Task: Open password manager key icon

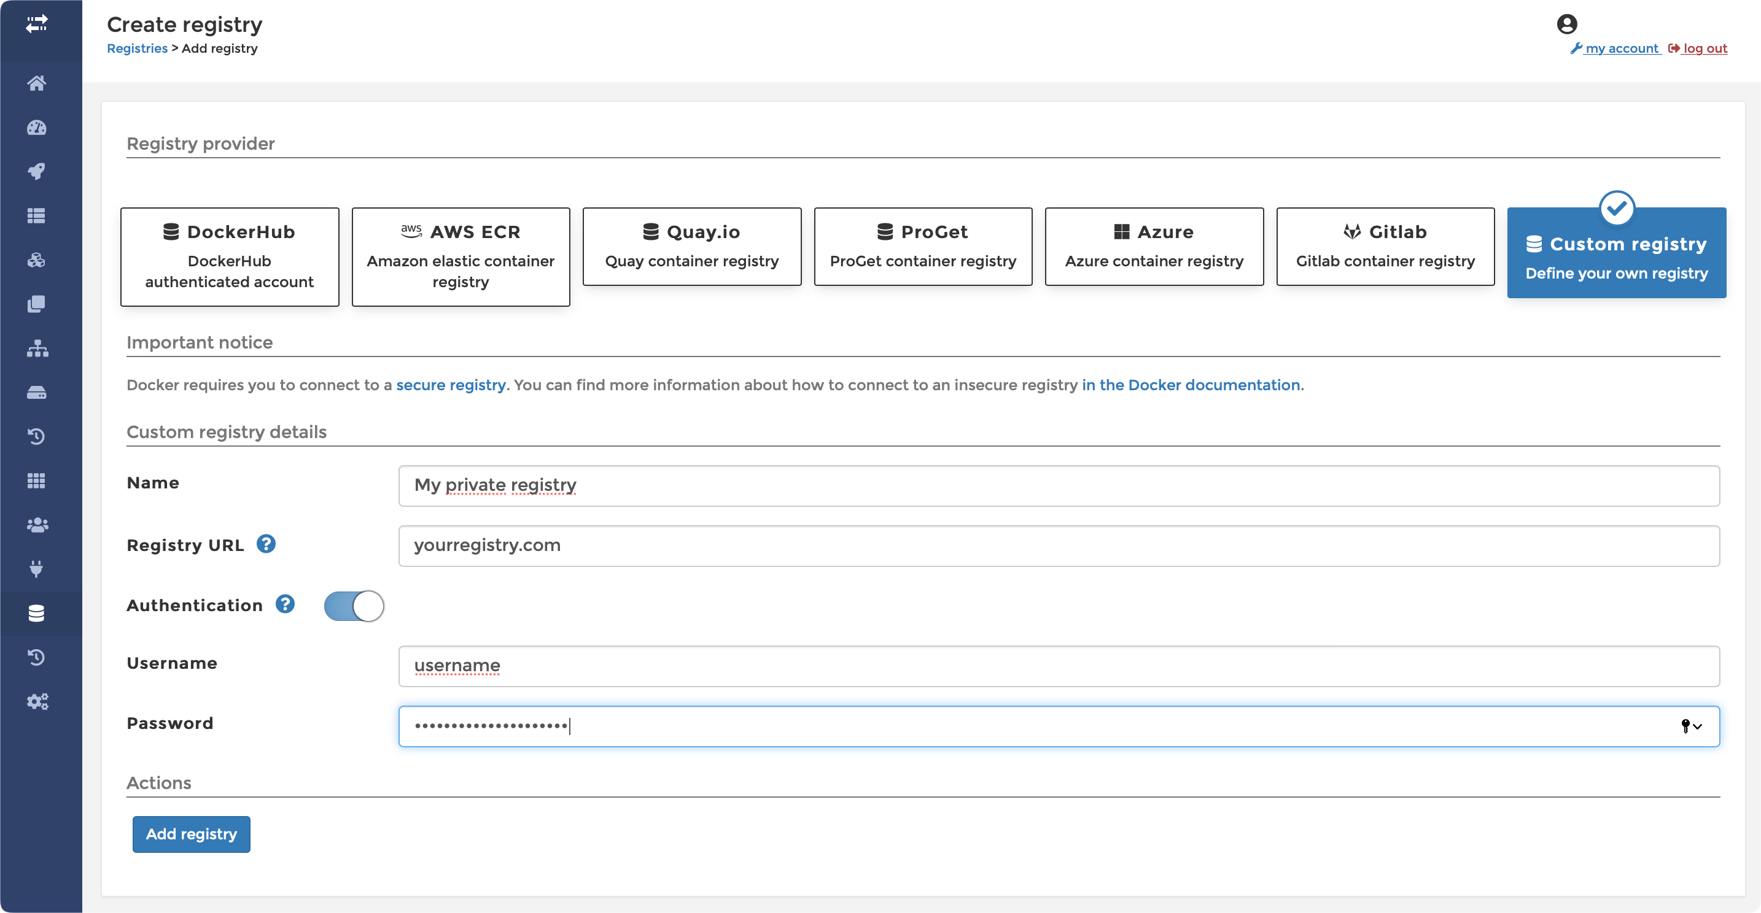Action: click(1690, 726)
